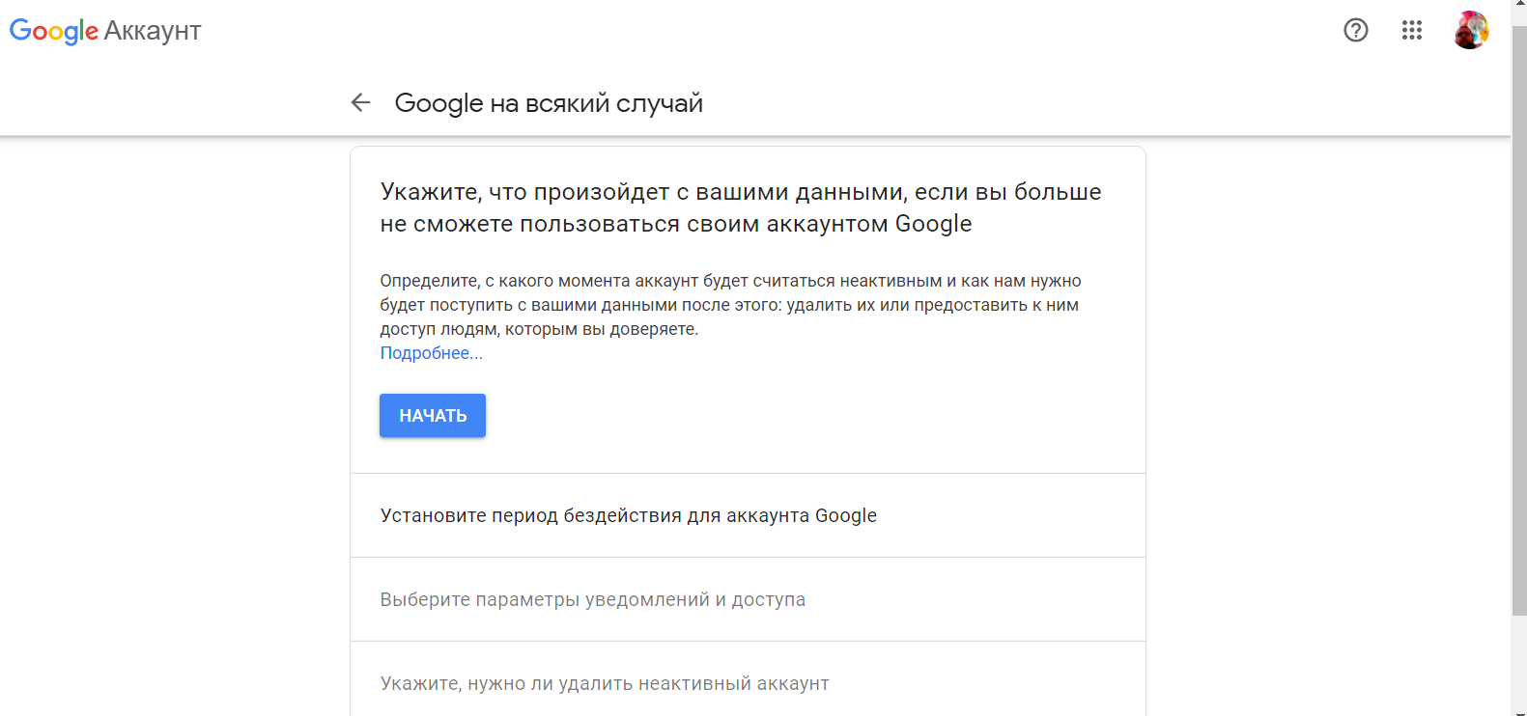
Task: Click the 'Google на всякий случай' page title
Action: [x=549, y=103]
